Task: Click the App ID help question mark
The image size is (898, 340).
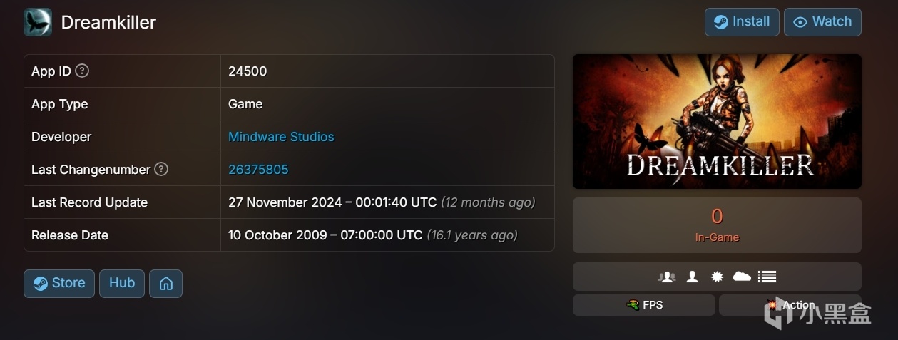Action: tap(83, 71)
